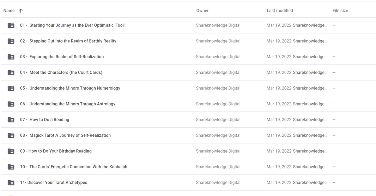
Task: Click the folder icon for Kabbalah folder
Action: pyautogui.click(x=11, y=167)
